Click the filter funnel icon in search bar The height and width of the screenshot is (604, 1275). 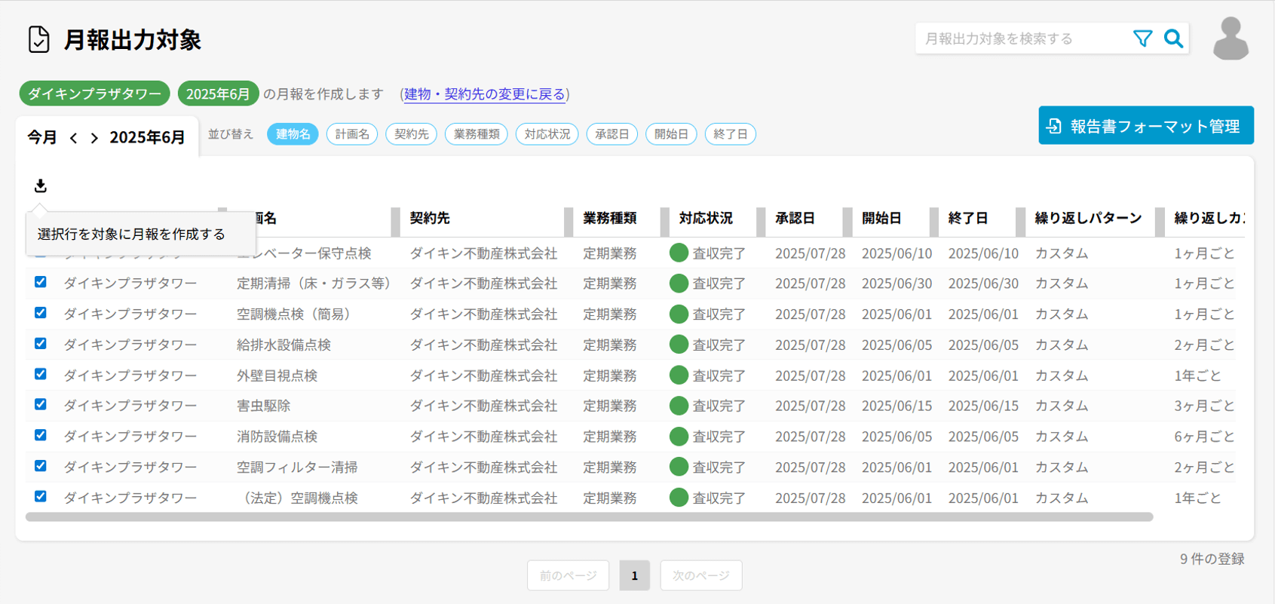pos(1142,38)
